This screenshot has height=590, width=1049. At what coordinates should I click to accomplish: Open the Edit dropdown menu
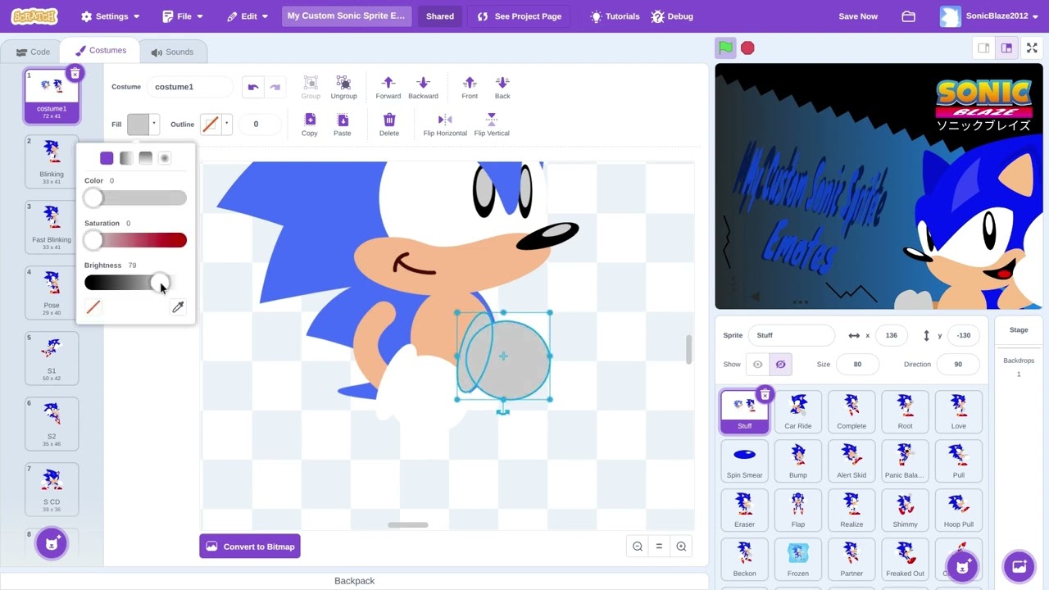click(x=247, y=16)
